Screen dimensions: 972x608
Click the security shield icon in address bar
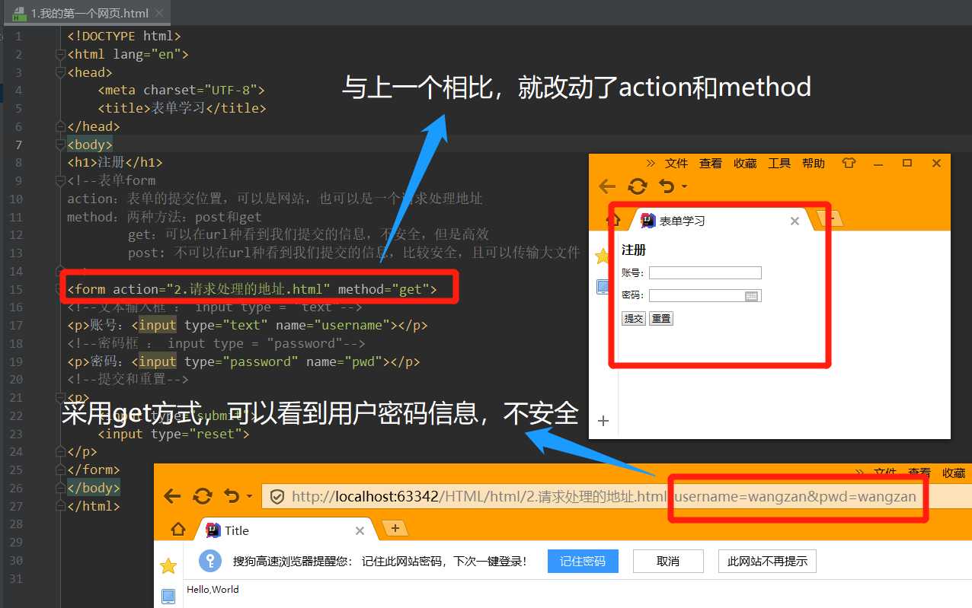point(278,497)
